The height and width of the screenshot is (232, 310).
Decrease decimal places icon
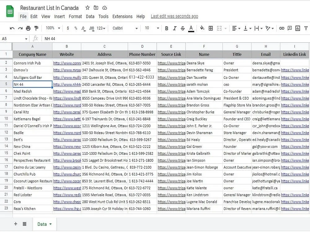(x=83, y=28)
